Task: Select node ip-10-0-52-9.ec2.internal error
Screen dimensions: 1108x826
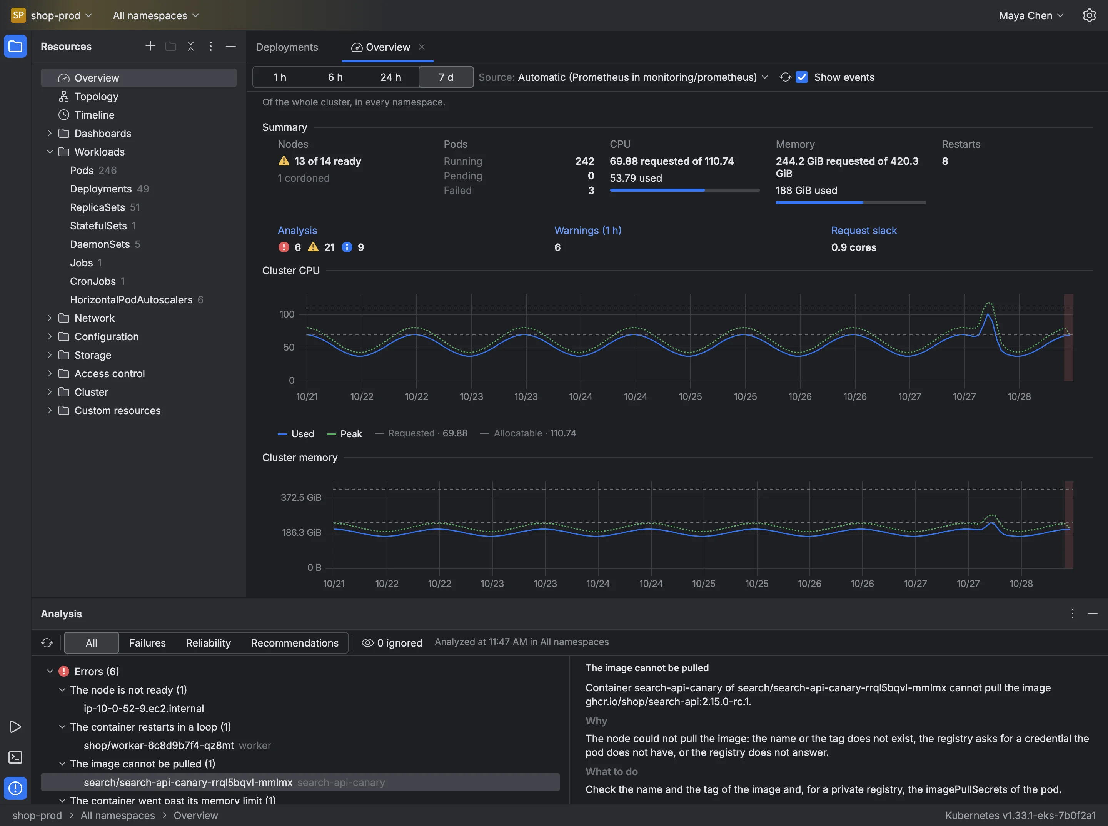Action: (x=300, y=709)
